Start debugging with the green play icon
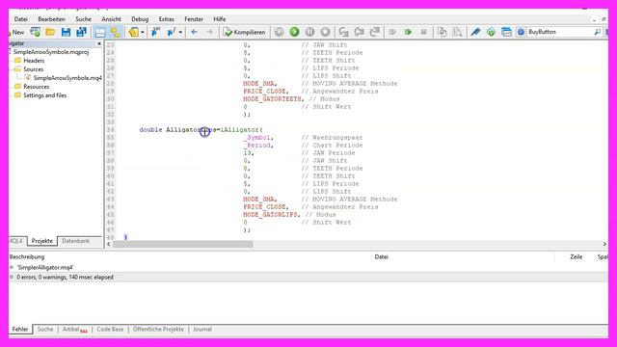This screenshot has height=347, width=617. [x=294, y=32]
